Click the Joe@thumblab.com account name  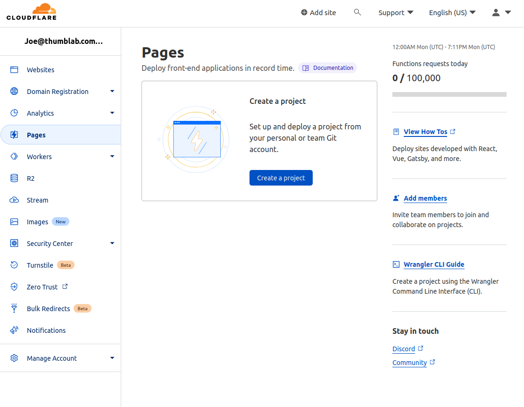pyautogui.click(x=64, y=41)
